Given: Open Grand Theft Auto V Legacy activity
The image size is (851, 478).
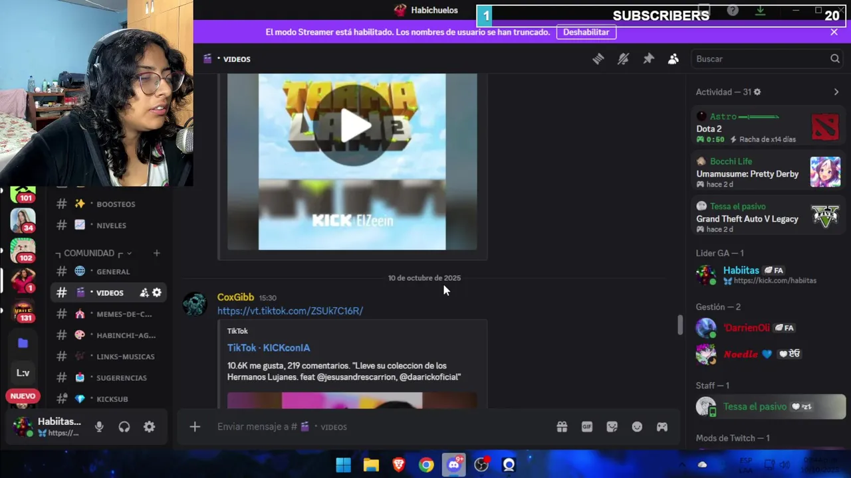Looking at the screenshot, I should pos(768,218).
